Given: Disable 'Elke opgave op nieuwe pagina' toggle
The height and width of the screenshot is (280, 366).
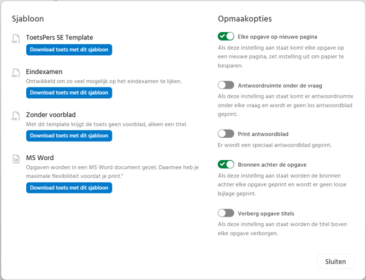Looking at the screenshot, I should [226, 36].
